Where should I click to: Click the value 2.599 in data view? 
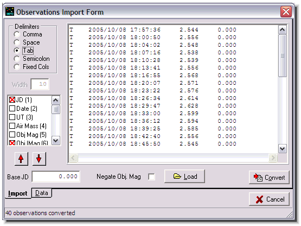pyautogui.click(x=189, y=114)
